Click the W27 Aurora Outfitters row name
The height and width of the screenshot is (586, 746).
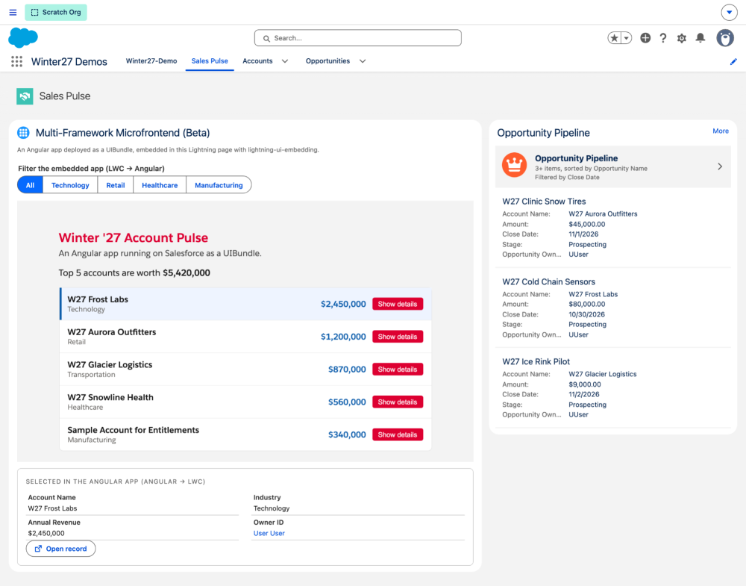pos(112,332)
